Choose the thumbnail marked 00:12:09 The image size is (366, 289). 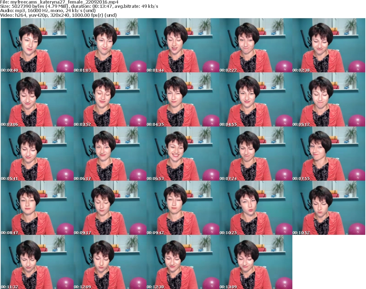pyautogui.click(x=110, y=262)
